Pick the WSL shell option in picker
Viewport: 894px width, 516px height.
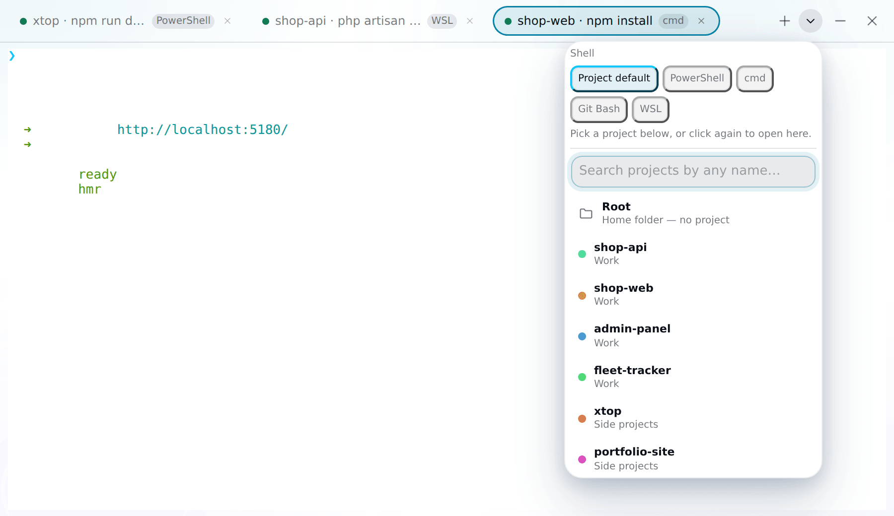click(650, 109)
